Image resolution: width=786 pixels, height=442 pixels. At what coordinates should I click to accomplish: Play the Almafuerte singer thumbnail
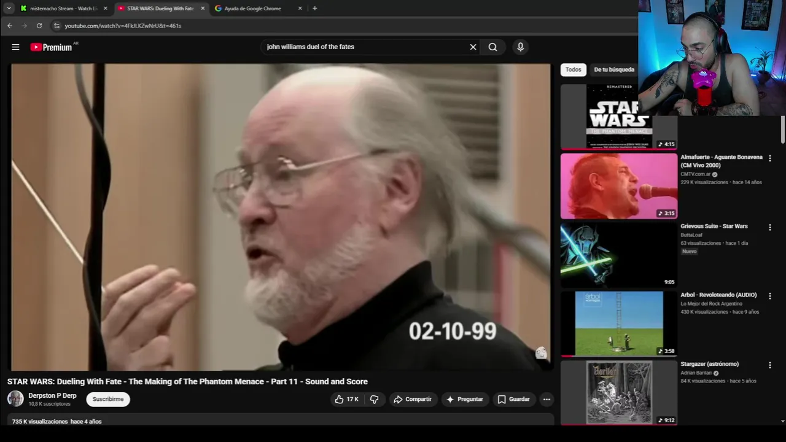[619, 186]
